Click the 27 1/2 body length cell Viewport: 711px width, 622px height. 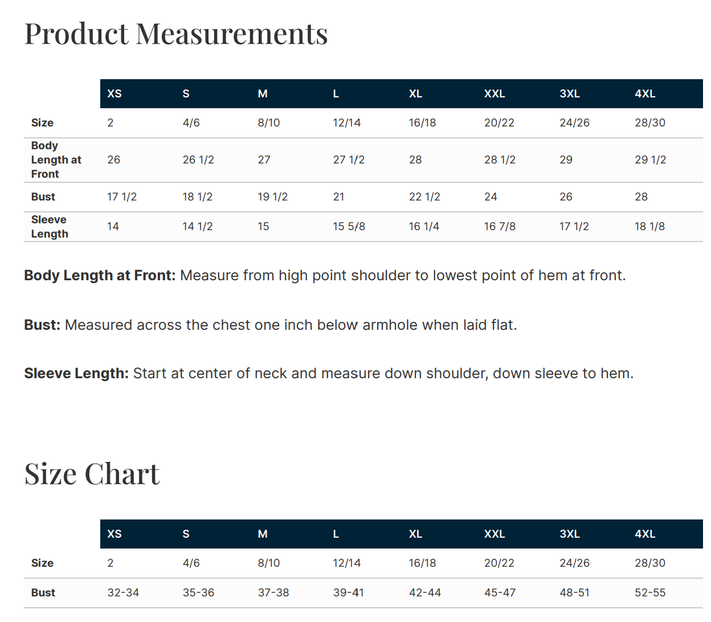[x=349, y=160]
